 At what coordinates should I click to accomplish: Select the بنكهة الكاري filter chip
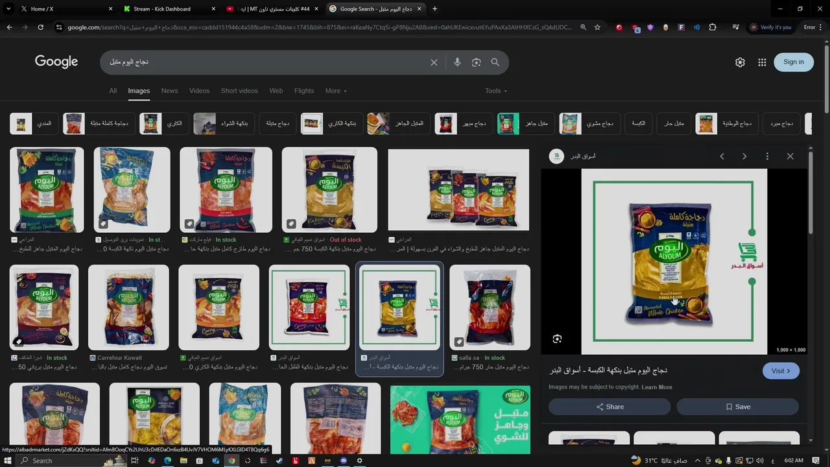coord(331,123)
